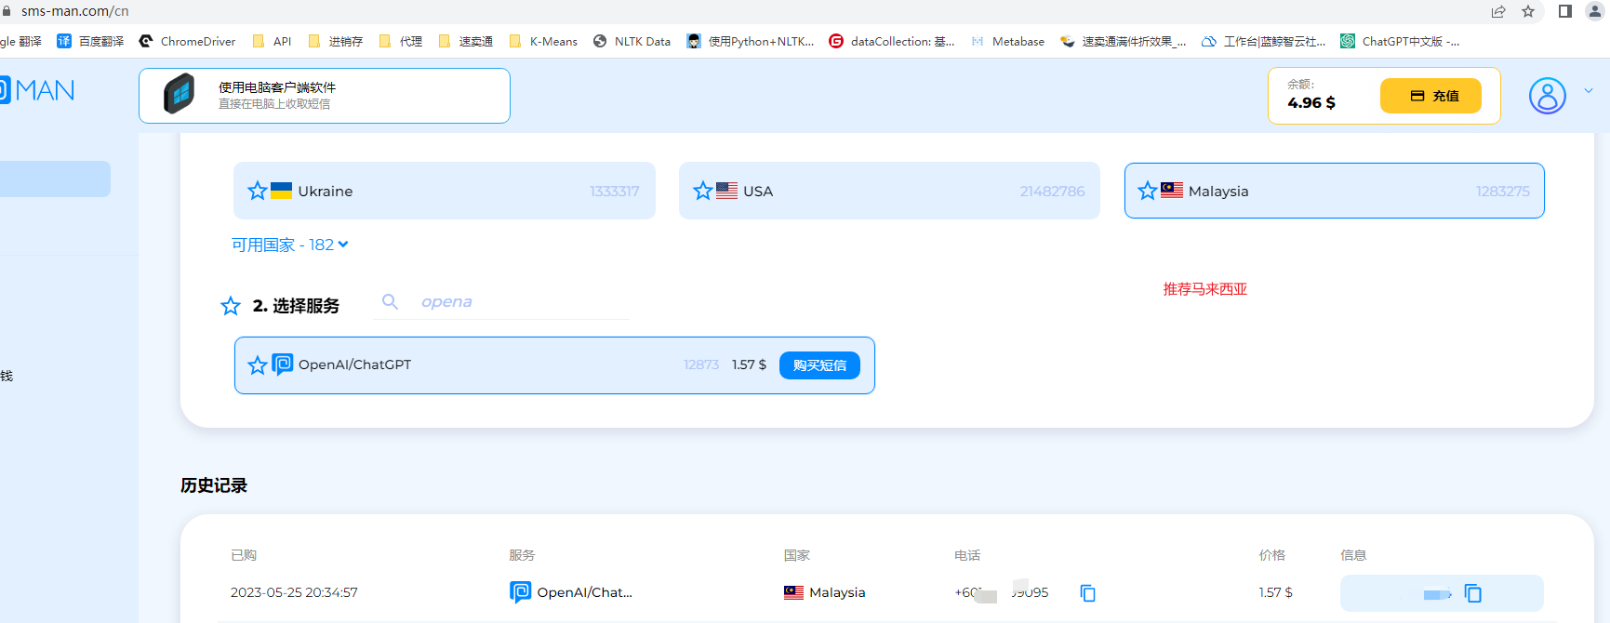Open the ChromeDriver bookmark
This screenshot has width=1610, height=623.
(187, 41)
